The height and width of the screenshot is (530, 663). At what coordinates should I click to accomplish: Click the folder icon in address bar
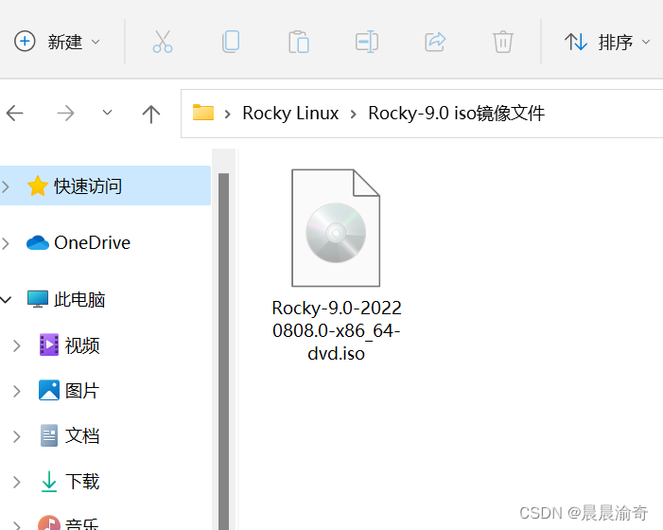click(203, 113)
